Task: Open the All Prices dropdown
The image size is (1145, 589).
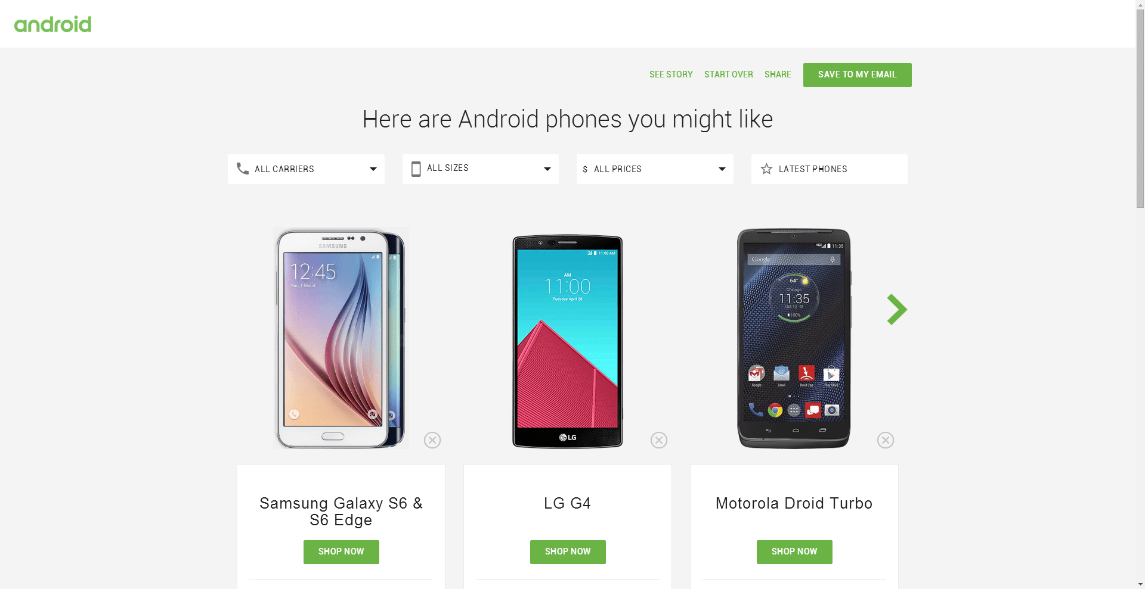Action: (x=655, y=169)
